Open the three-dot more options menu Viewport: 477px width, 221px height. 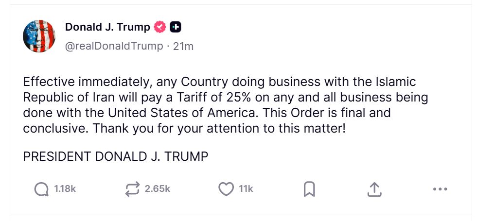click(439, 189)
